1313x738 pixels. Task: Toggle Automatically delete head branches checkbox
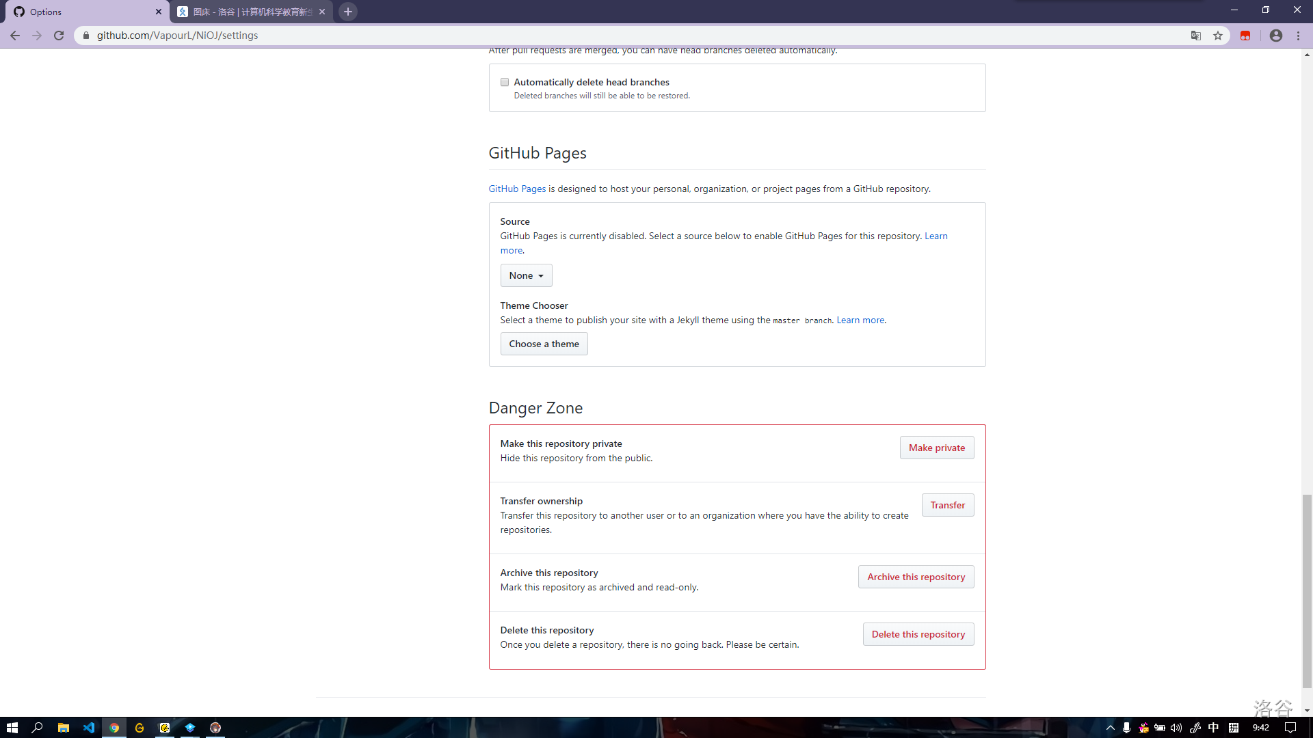click(505, 82)
